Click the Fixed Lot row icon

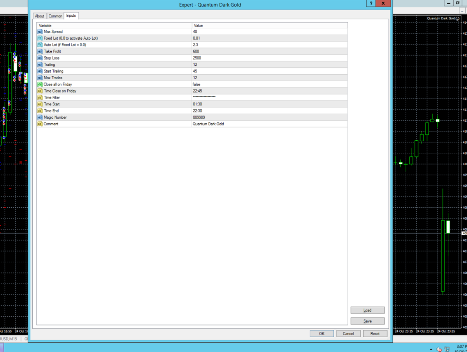click(x=40, y=38)
